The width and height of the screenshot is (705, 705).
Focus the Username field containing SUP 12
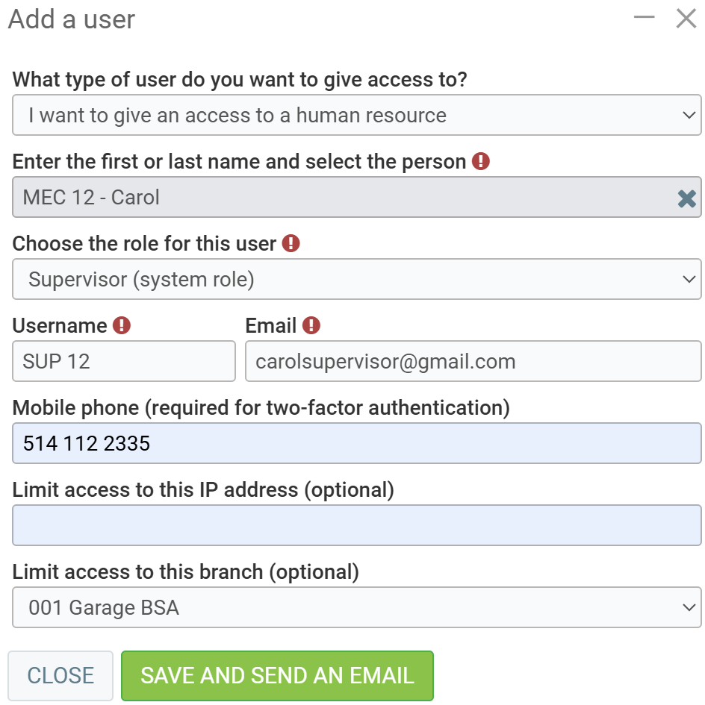[x=124, y=362]
